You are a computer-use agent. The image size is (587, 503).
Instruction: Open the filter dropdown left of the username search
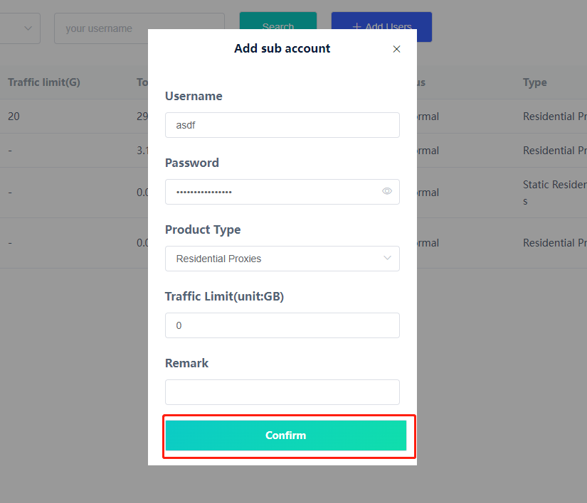click(x=20, y=28)
